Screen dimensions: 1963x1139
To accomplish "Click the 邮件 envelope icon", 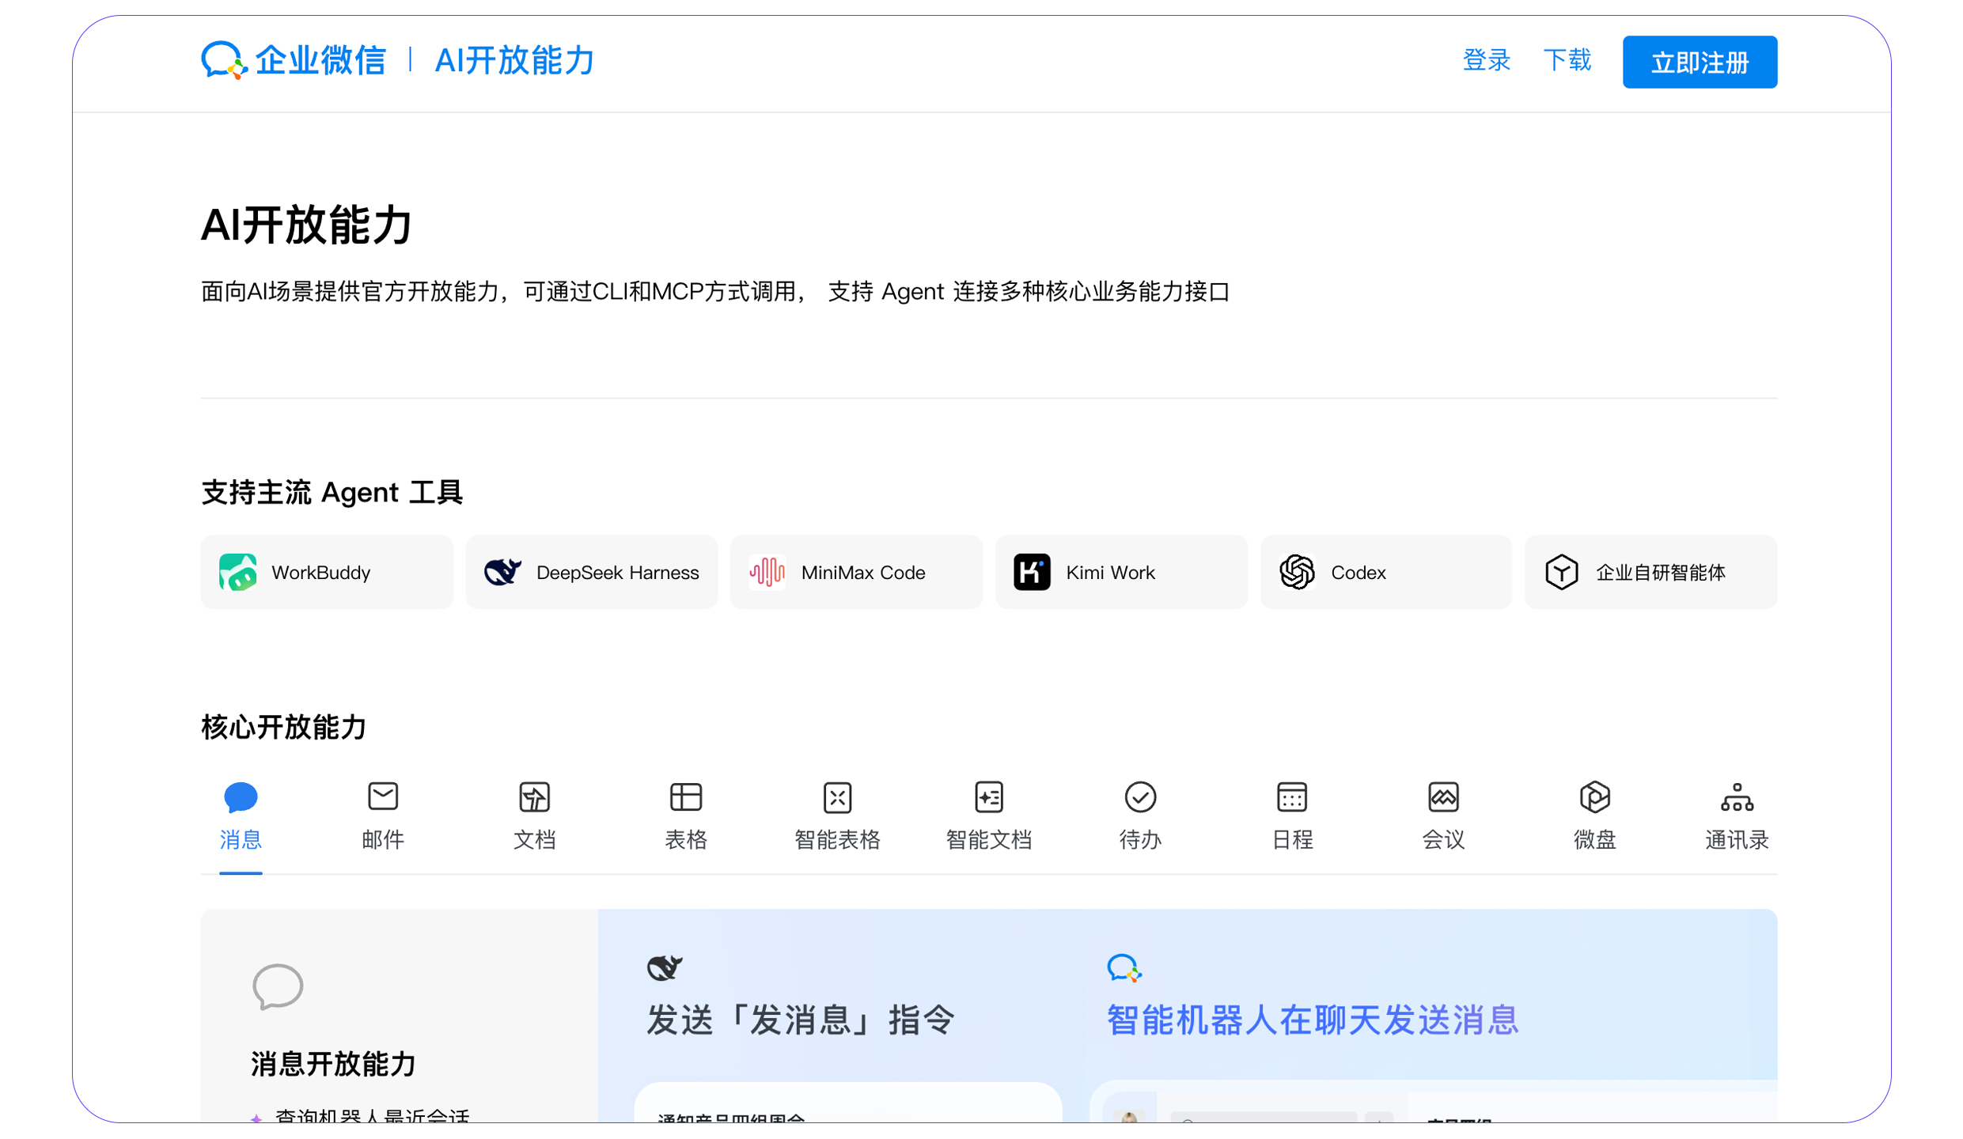I will [x=383, y=796].
